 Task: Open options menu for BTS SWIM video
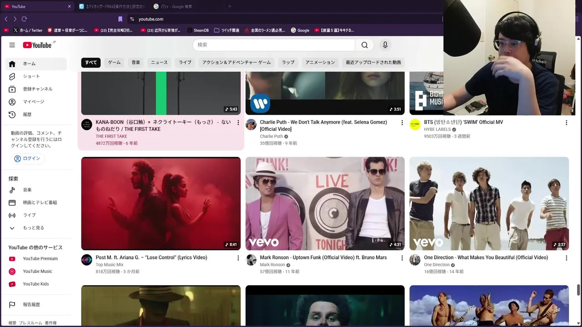(566, 123)
